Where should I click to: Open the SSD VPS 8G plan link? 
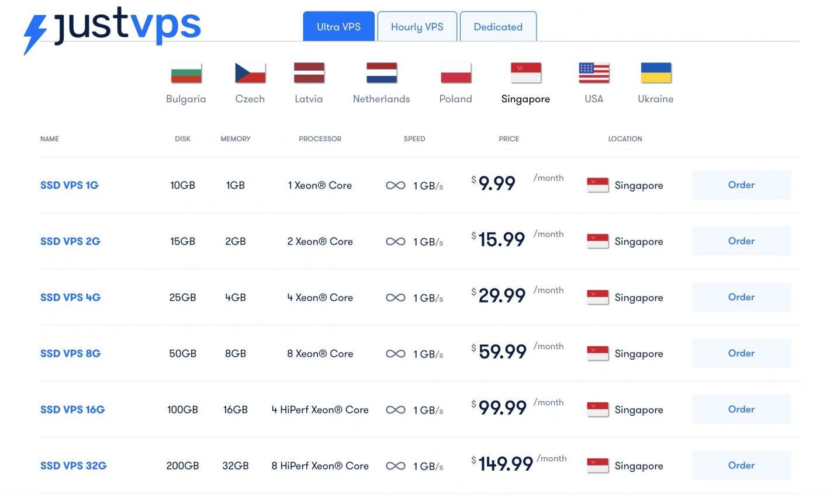click(70, 353)
